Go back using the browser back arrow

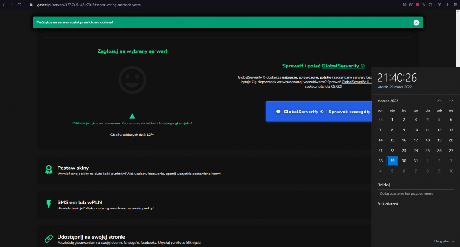[4, 5]
